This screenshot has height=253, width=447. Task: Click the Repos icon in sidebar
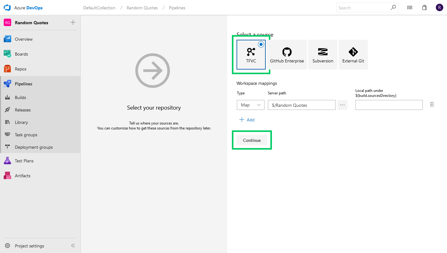(7, 69)
